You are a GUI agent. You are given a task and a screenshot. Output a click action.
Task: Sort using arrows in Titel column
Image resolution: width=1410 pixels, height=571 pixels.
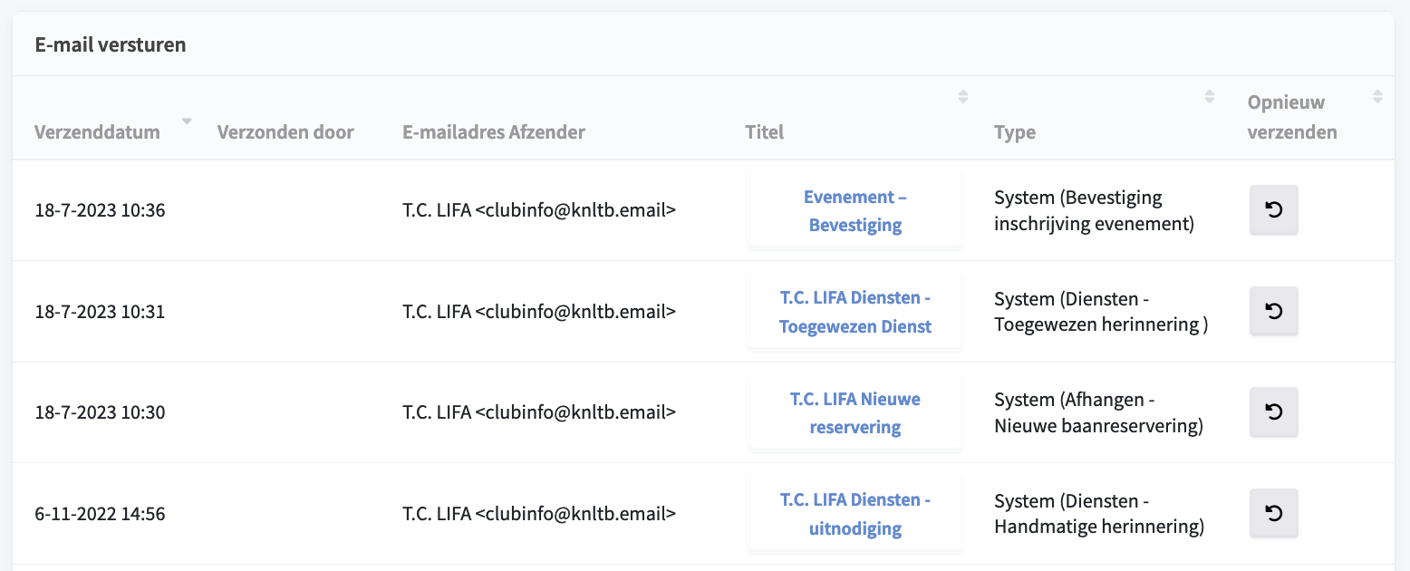pos(962,96)
